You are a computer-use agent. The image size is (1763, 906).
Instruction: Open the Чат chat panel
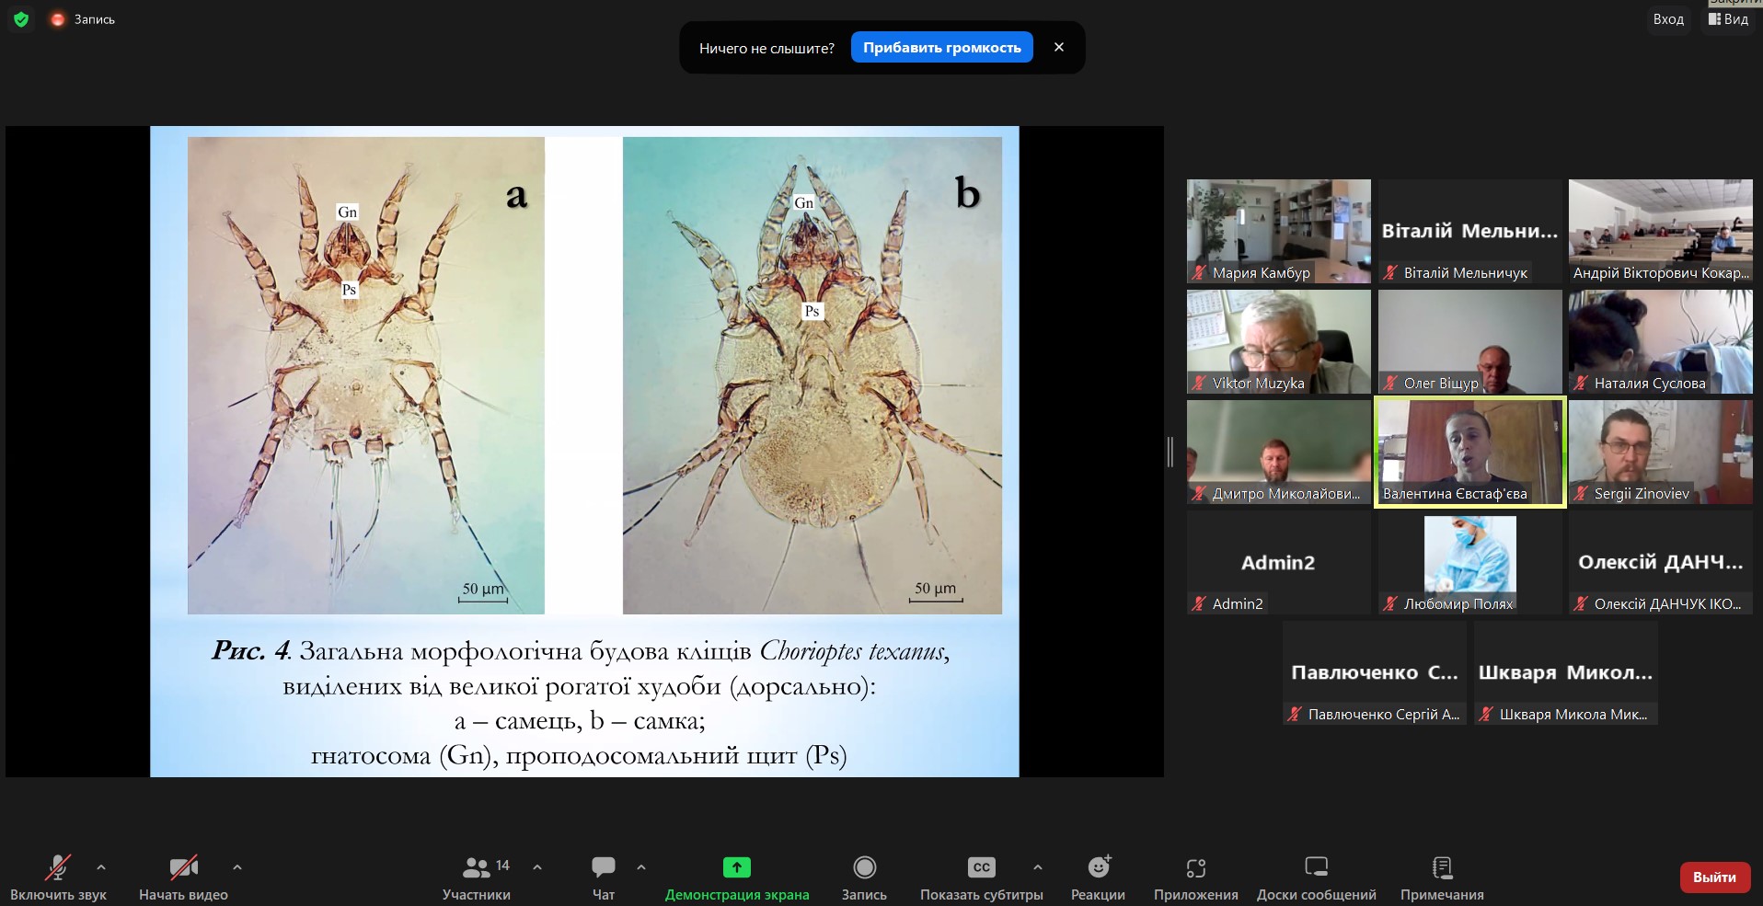(x=604, y=877)
